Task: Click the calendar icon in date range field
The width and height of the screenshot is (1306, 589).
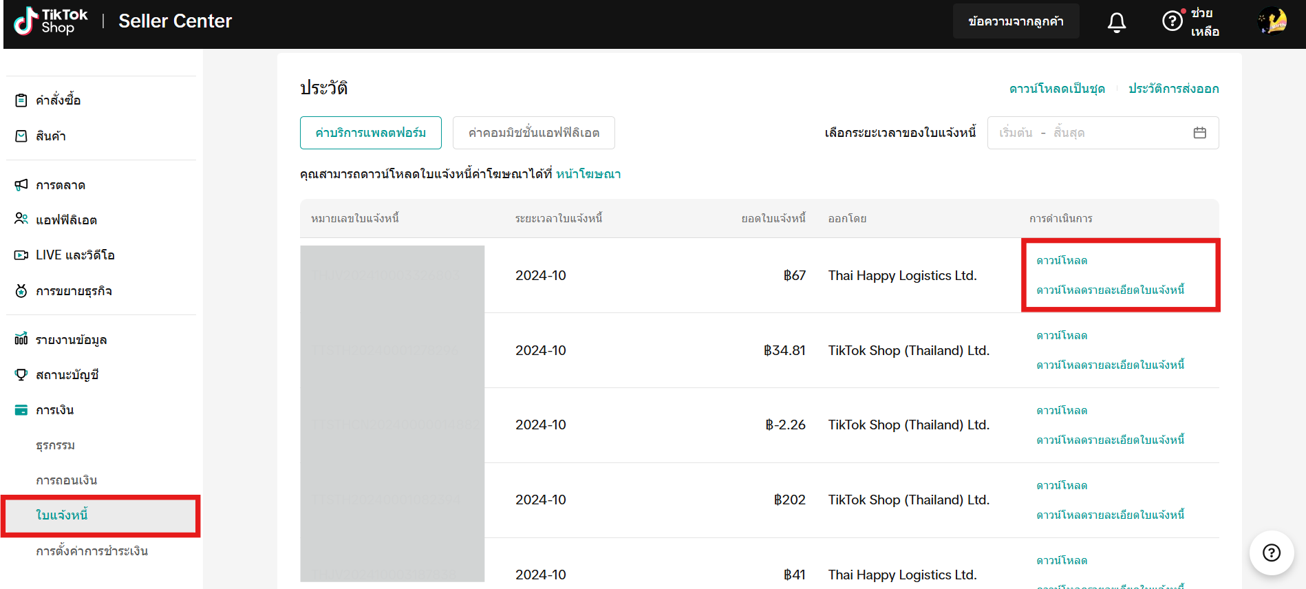Action: [1200, 133]
